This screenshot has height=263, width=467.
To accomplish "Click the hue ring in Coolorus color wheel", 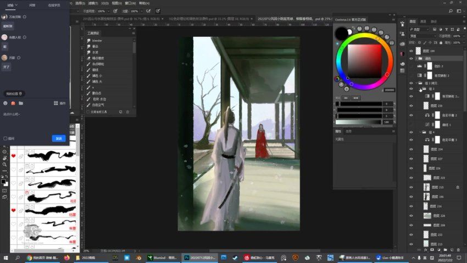I will [365, 35].
